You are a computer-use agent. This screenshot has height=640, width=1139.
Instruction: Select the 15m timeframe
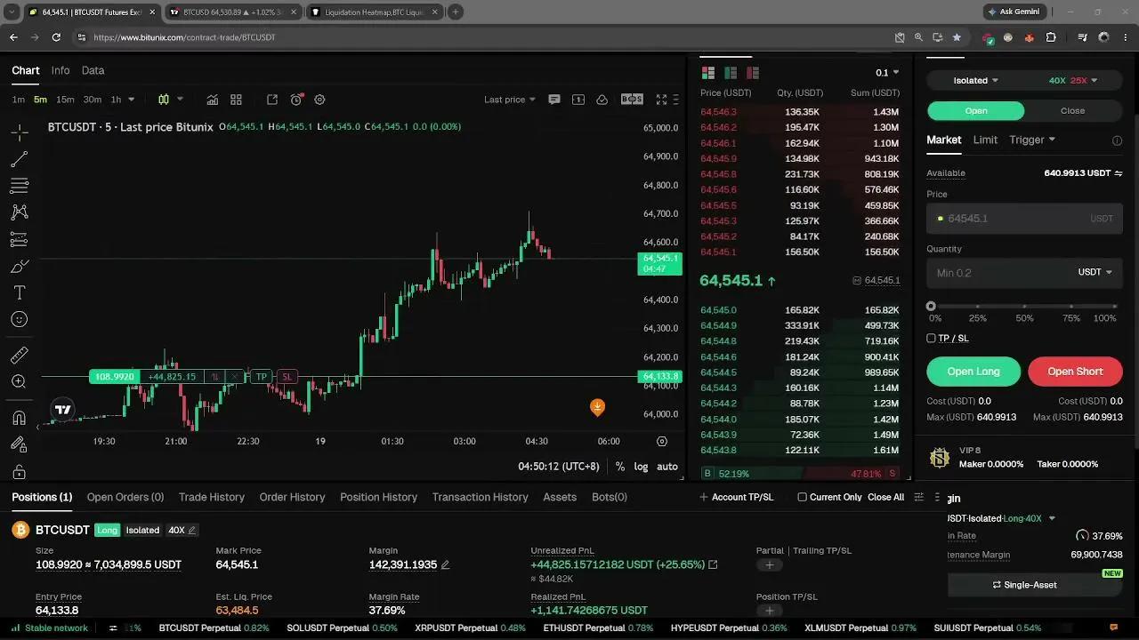65,100
